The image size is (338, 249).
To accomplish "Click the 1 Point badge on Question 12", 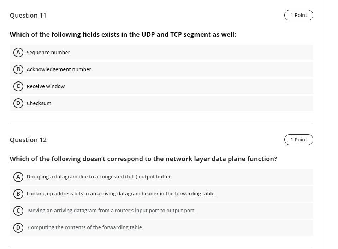I will point(298,140).
